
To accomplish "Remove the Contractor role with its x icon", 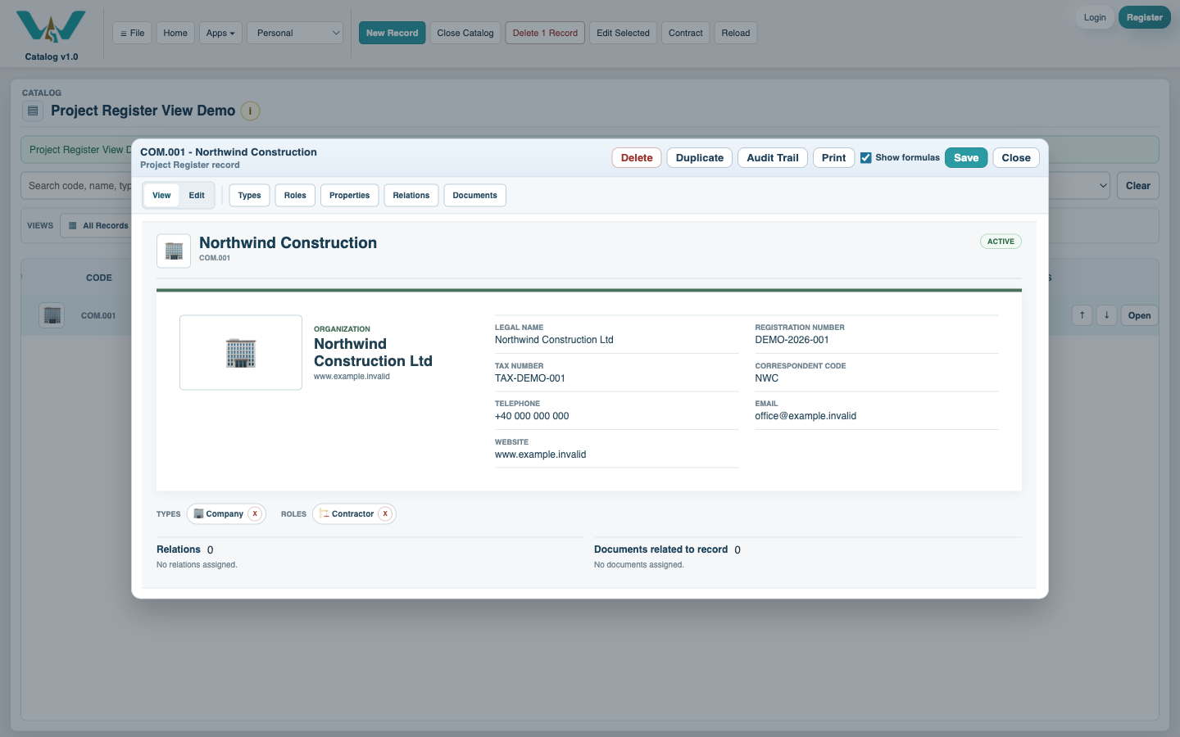I will (385, 513).
